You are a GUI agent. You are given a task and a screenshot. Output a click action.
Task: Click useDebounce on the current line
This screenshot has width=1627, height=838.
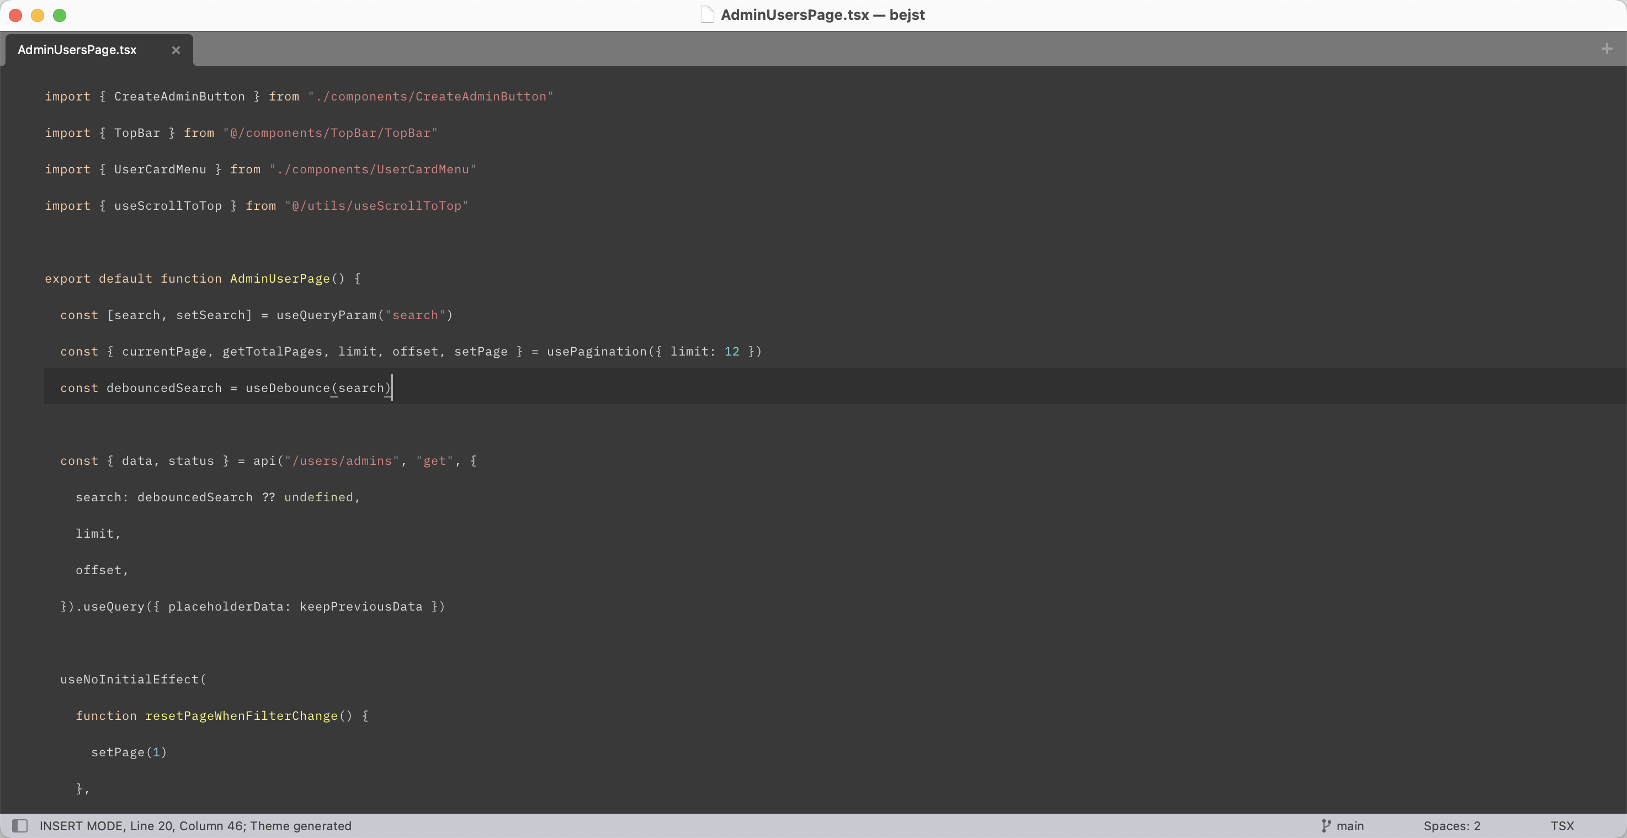click(288, 388)
